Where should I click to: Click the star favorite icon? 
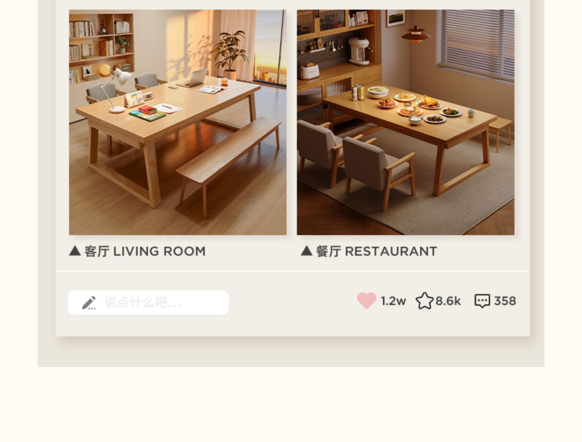pyautogui.click(x=424, y=301)
